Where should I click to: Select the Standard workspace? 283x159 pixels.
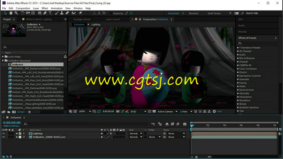(x=193, y=13)
